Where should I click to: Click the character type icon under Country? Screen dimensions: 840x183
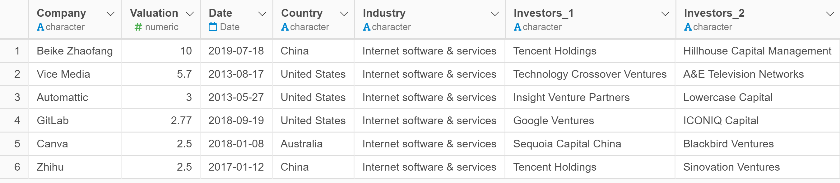pyautogui.click(x=285, y=27)
